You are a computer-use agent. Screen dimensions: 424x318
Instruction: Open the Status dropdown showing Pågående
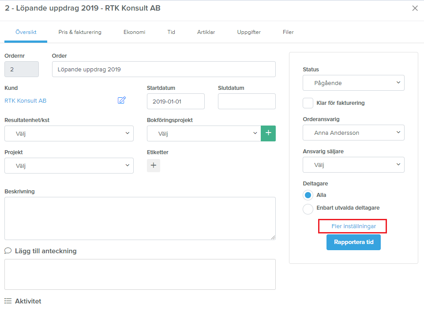pyautogui.click(x=353, y=83)
